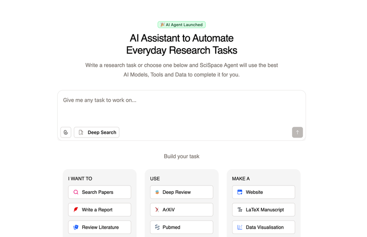Click the party popper emoji in the badge
Viewport: 367px width, 237px height.
(x=162, y=24)
